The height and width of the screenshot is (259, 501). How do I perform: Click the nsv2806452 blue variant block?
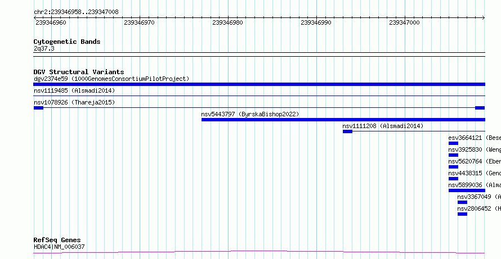pyautogui.click(x=462, y=214)
